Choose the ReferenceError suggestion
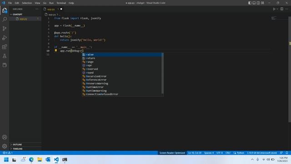291x164 pixels. click(122, 80)
